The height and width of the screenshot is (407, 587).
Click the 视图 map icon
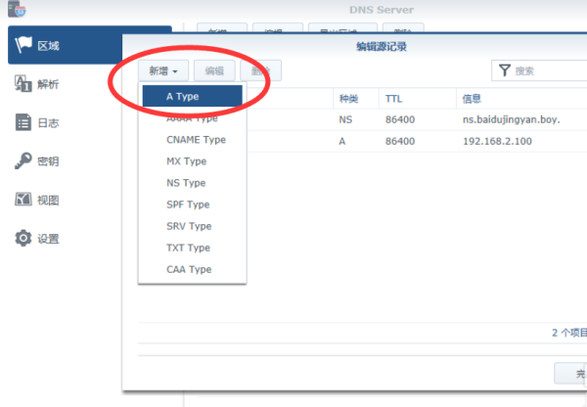23,200
